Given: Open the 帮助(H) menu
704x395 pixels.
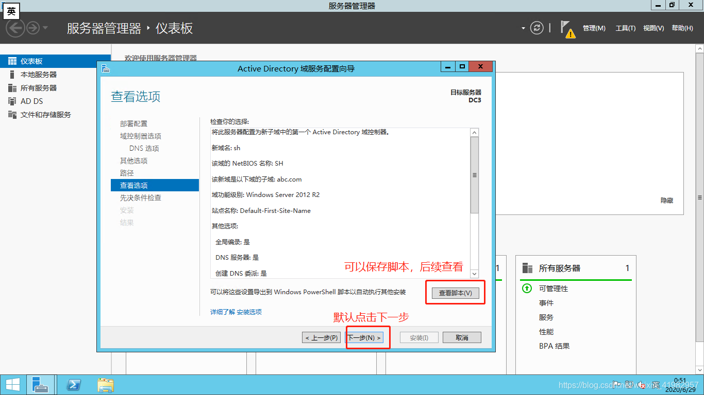Looking at the screenshot, I should 682,28.
